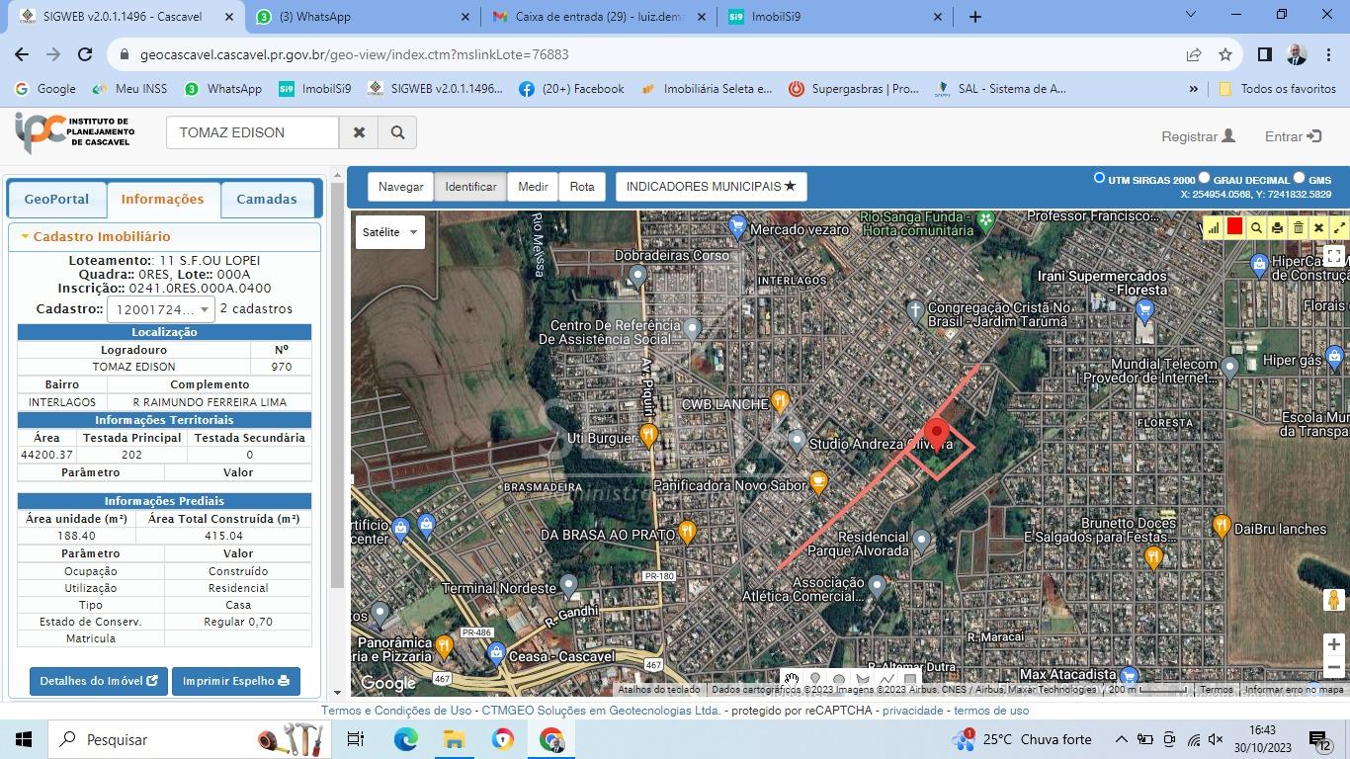Show more bookmarks chevron
1350x759 pixels.
pos(1193,89)
